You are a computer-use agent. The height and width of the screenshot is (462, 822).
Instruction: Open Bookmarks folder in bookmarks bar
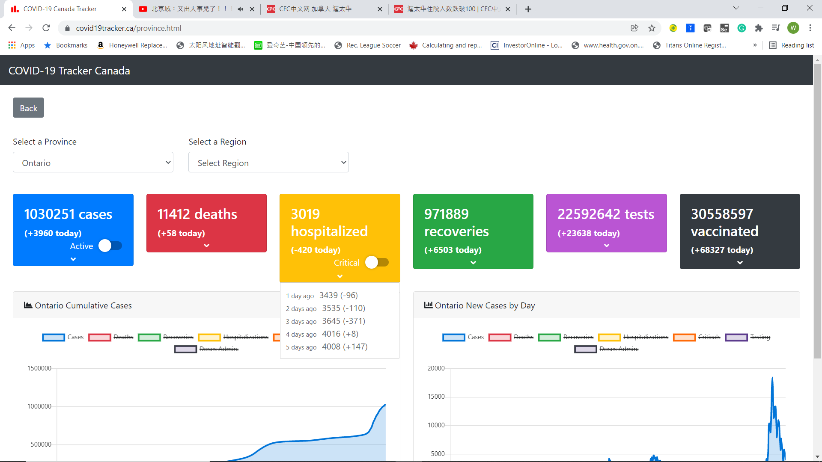tap(66, 45)
